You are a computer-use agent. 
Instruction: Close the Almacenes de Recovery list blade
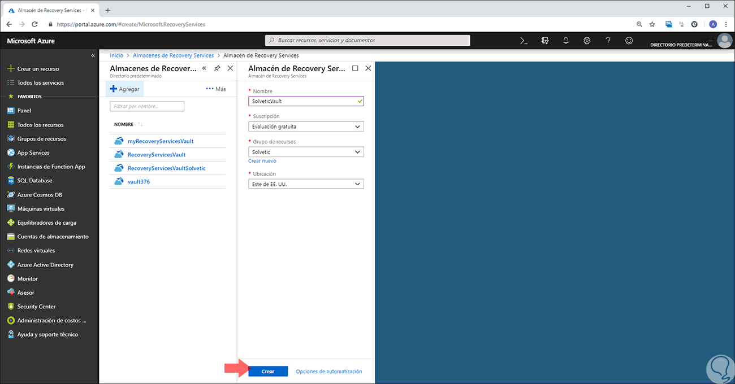[x=230, y=68]
